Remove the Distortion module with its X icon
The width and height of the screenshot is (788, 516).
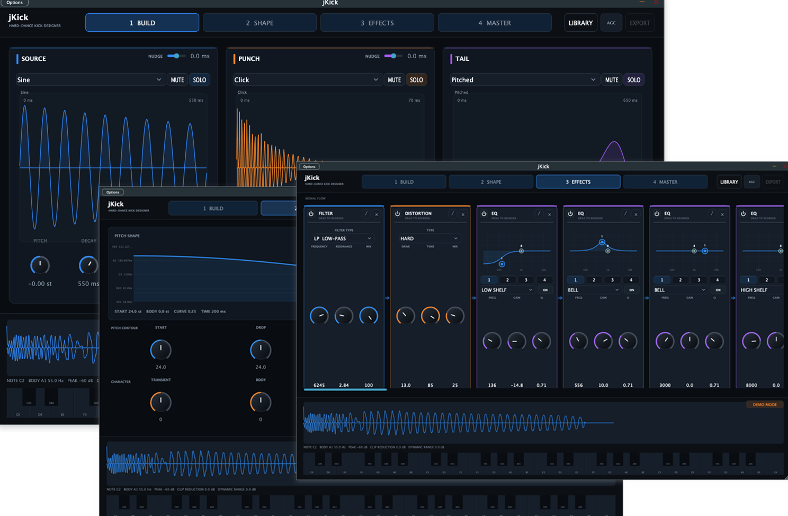463,214
